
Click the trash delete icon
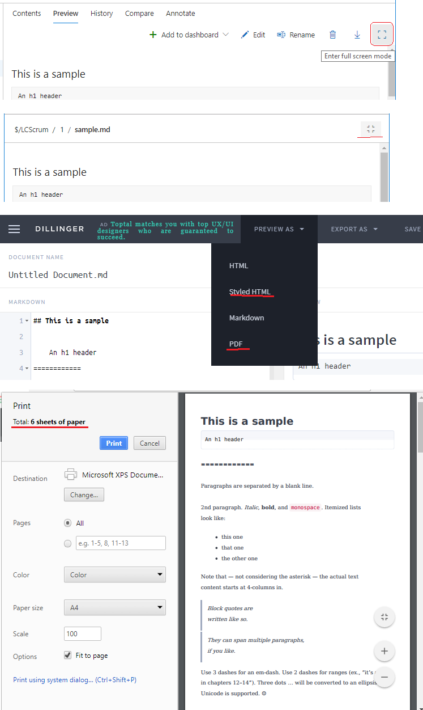[333, 35]
